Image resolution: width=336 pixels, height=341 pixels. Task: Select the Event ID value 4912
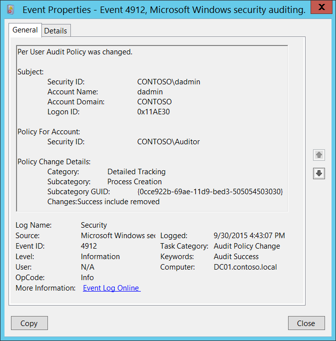tap(89, 246)
